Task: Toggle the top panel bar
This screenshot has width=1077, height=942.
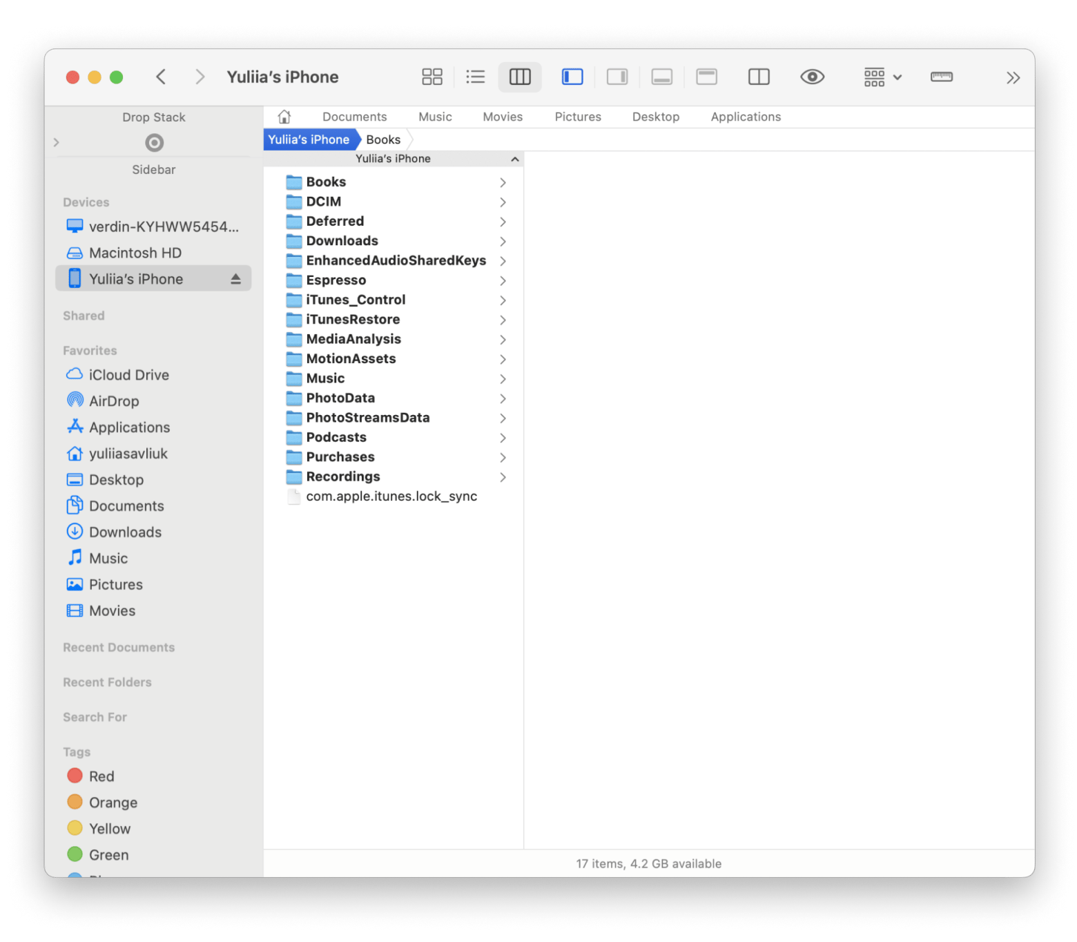Action: click(707, 77)
